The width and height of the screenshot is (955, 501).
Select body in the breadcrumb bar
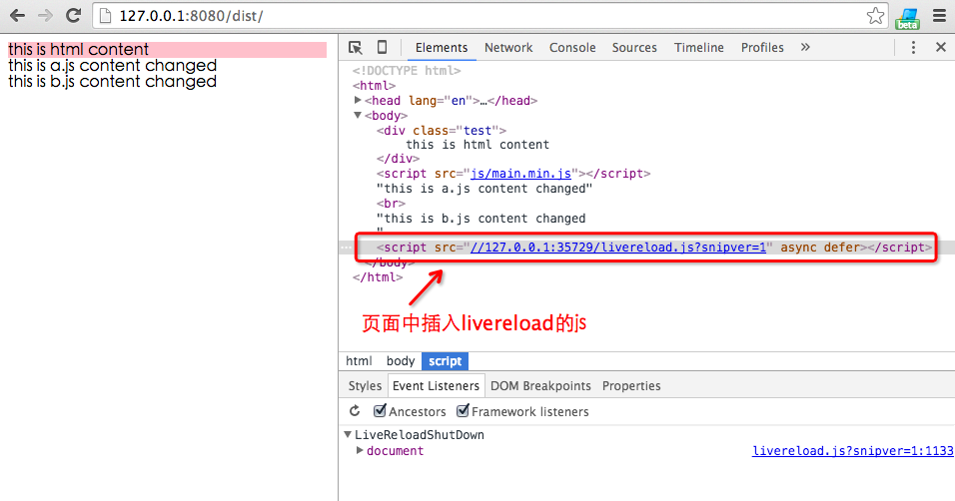401,361
